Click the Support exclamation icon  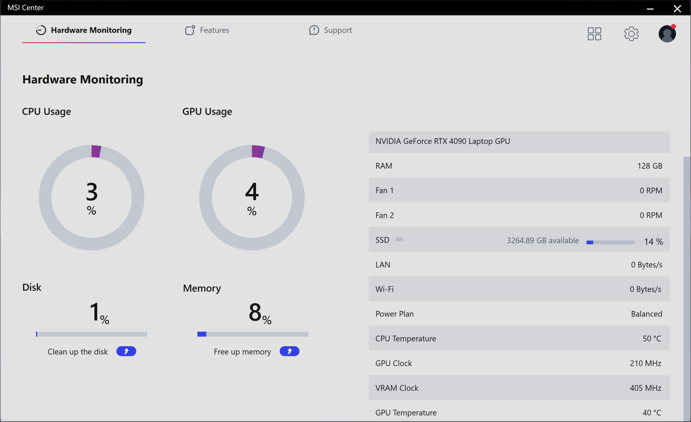tap(314, 30)
